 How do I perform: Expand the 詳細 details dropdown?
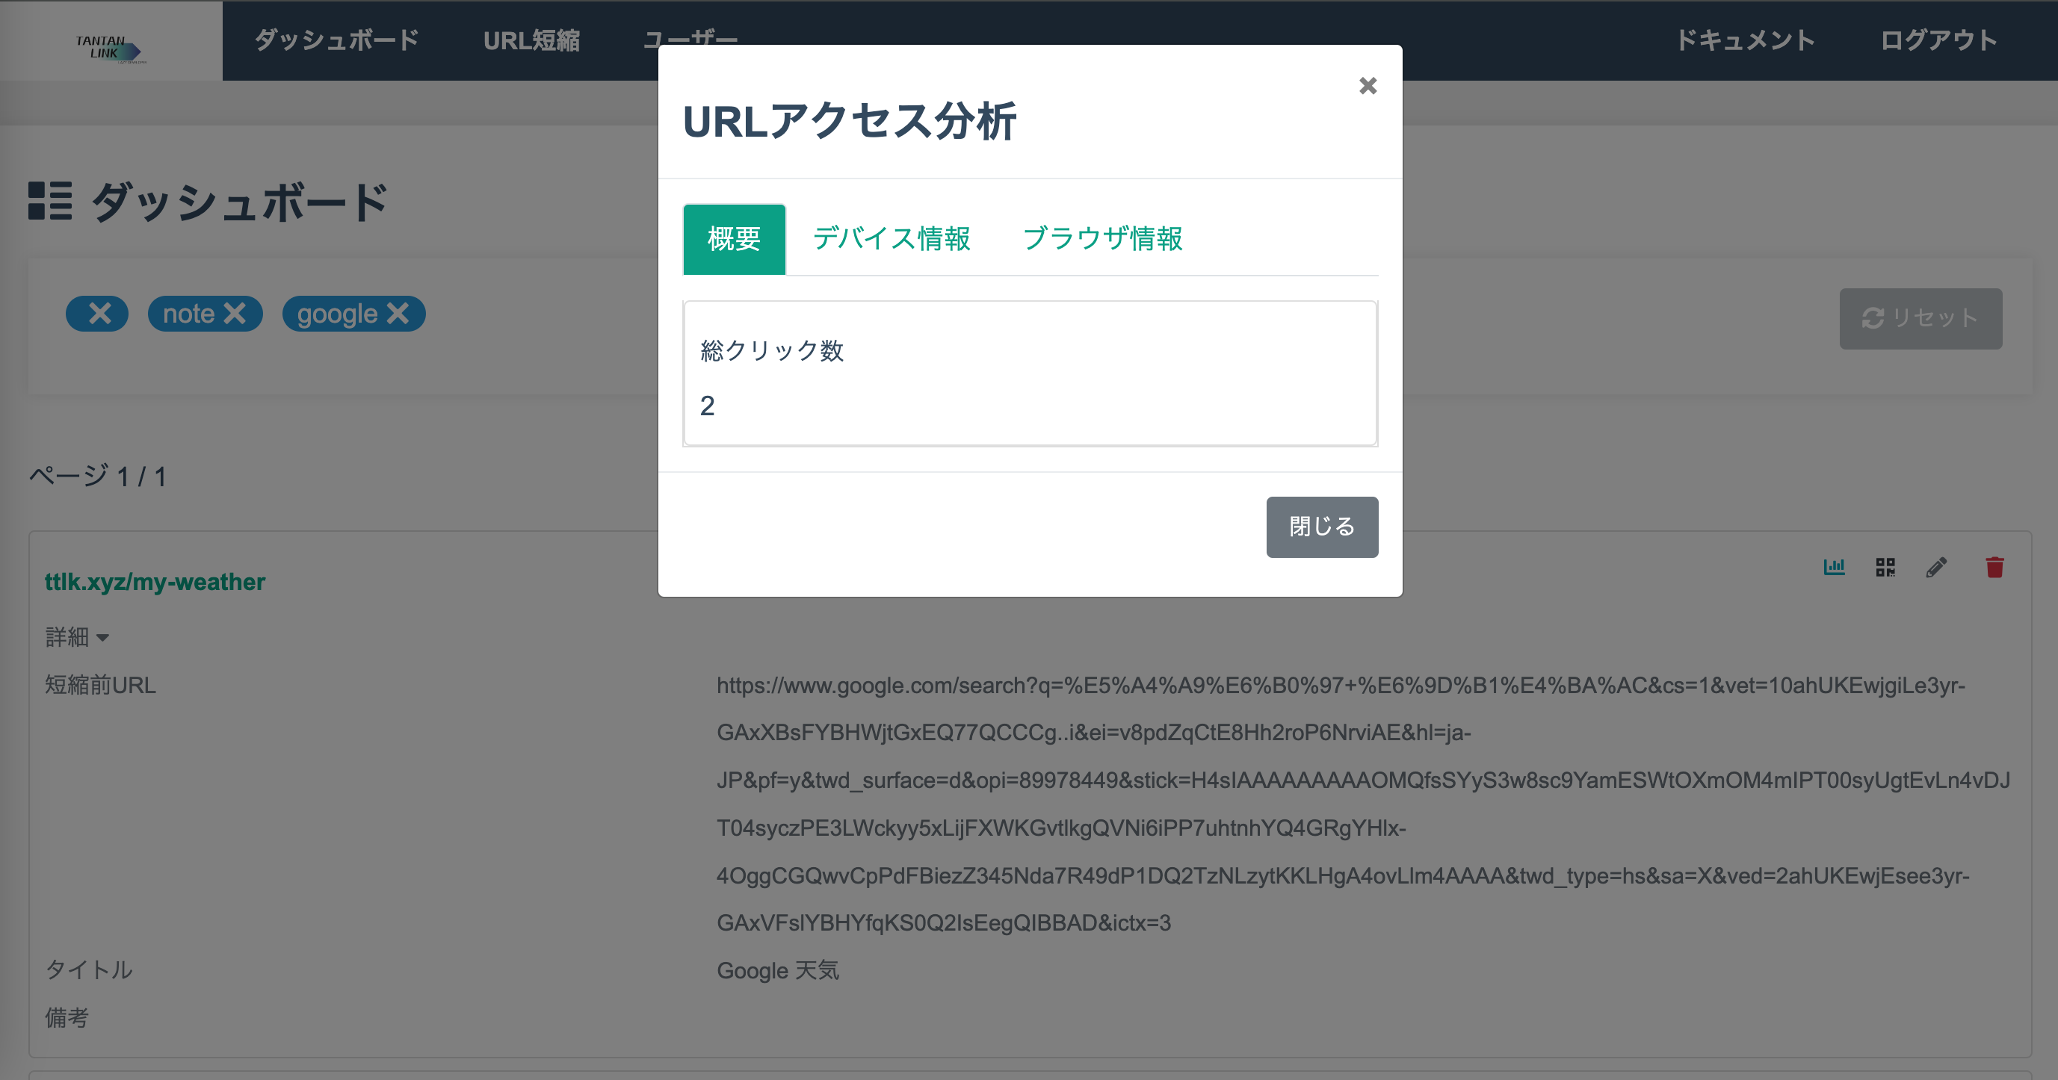78,637
